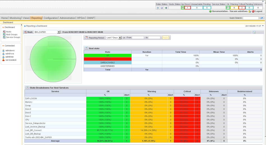
Task: Click the SAP-LOGON service row
Action: 143,99
